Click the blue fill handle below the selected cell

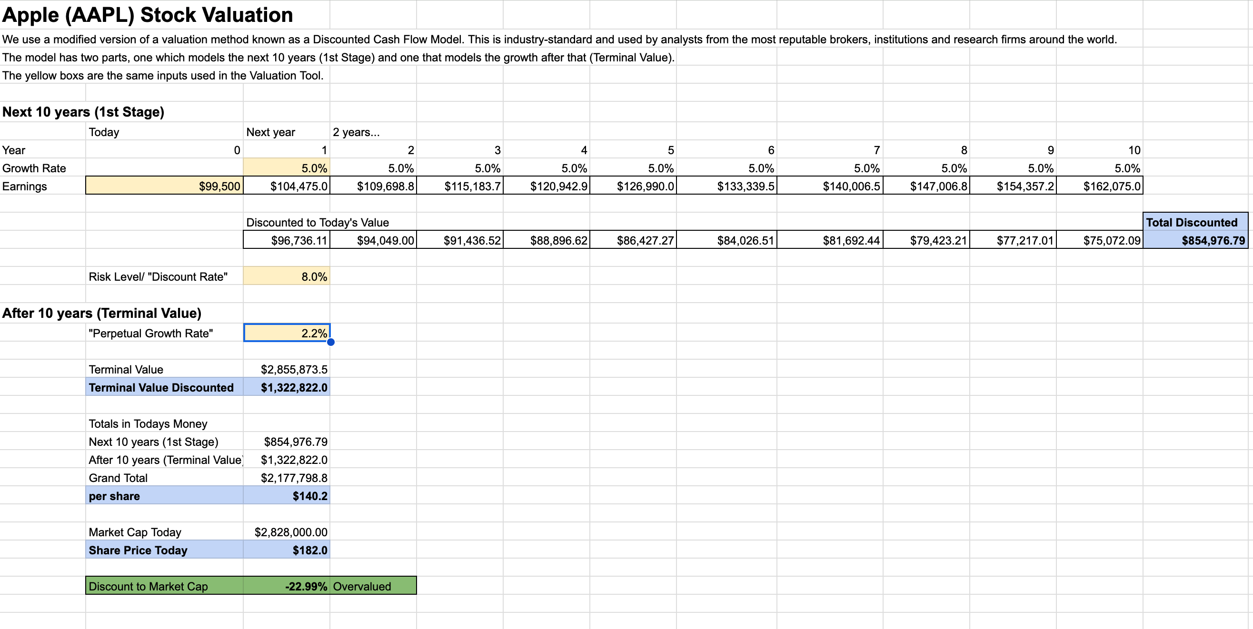(331, 342)
